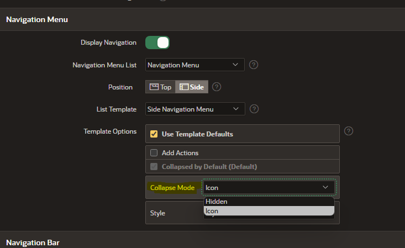This screenshot has width=405, height=248.
Task: Click the Style option label
Action: point(157,213)
